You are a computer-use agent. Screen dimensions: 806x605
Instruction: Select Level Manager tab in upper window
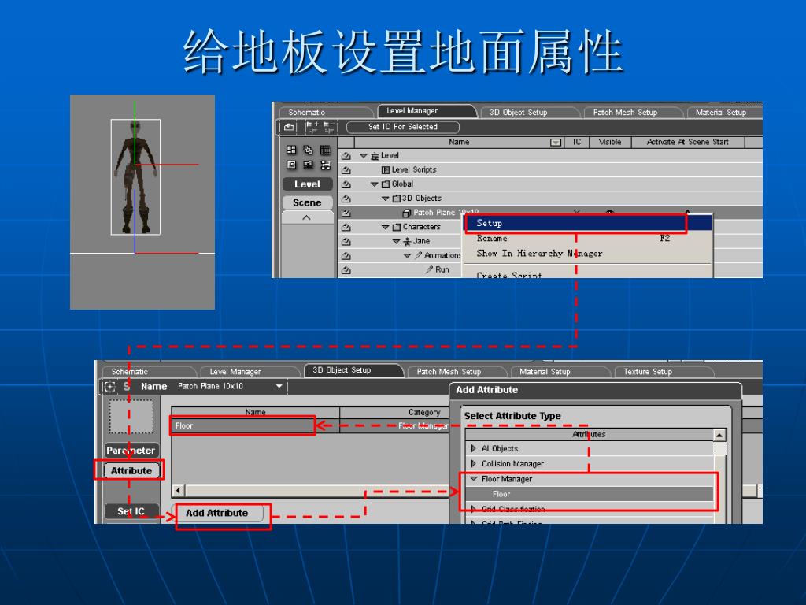pyautogui.click(x=426, y=111)
